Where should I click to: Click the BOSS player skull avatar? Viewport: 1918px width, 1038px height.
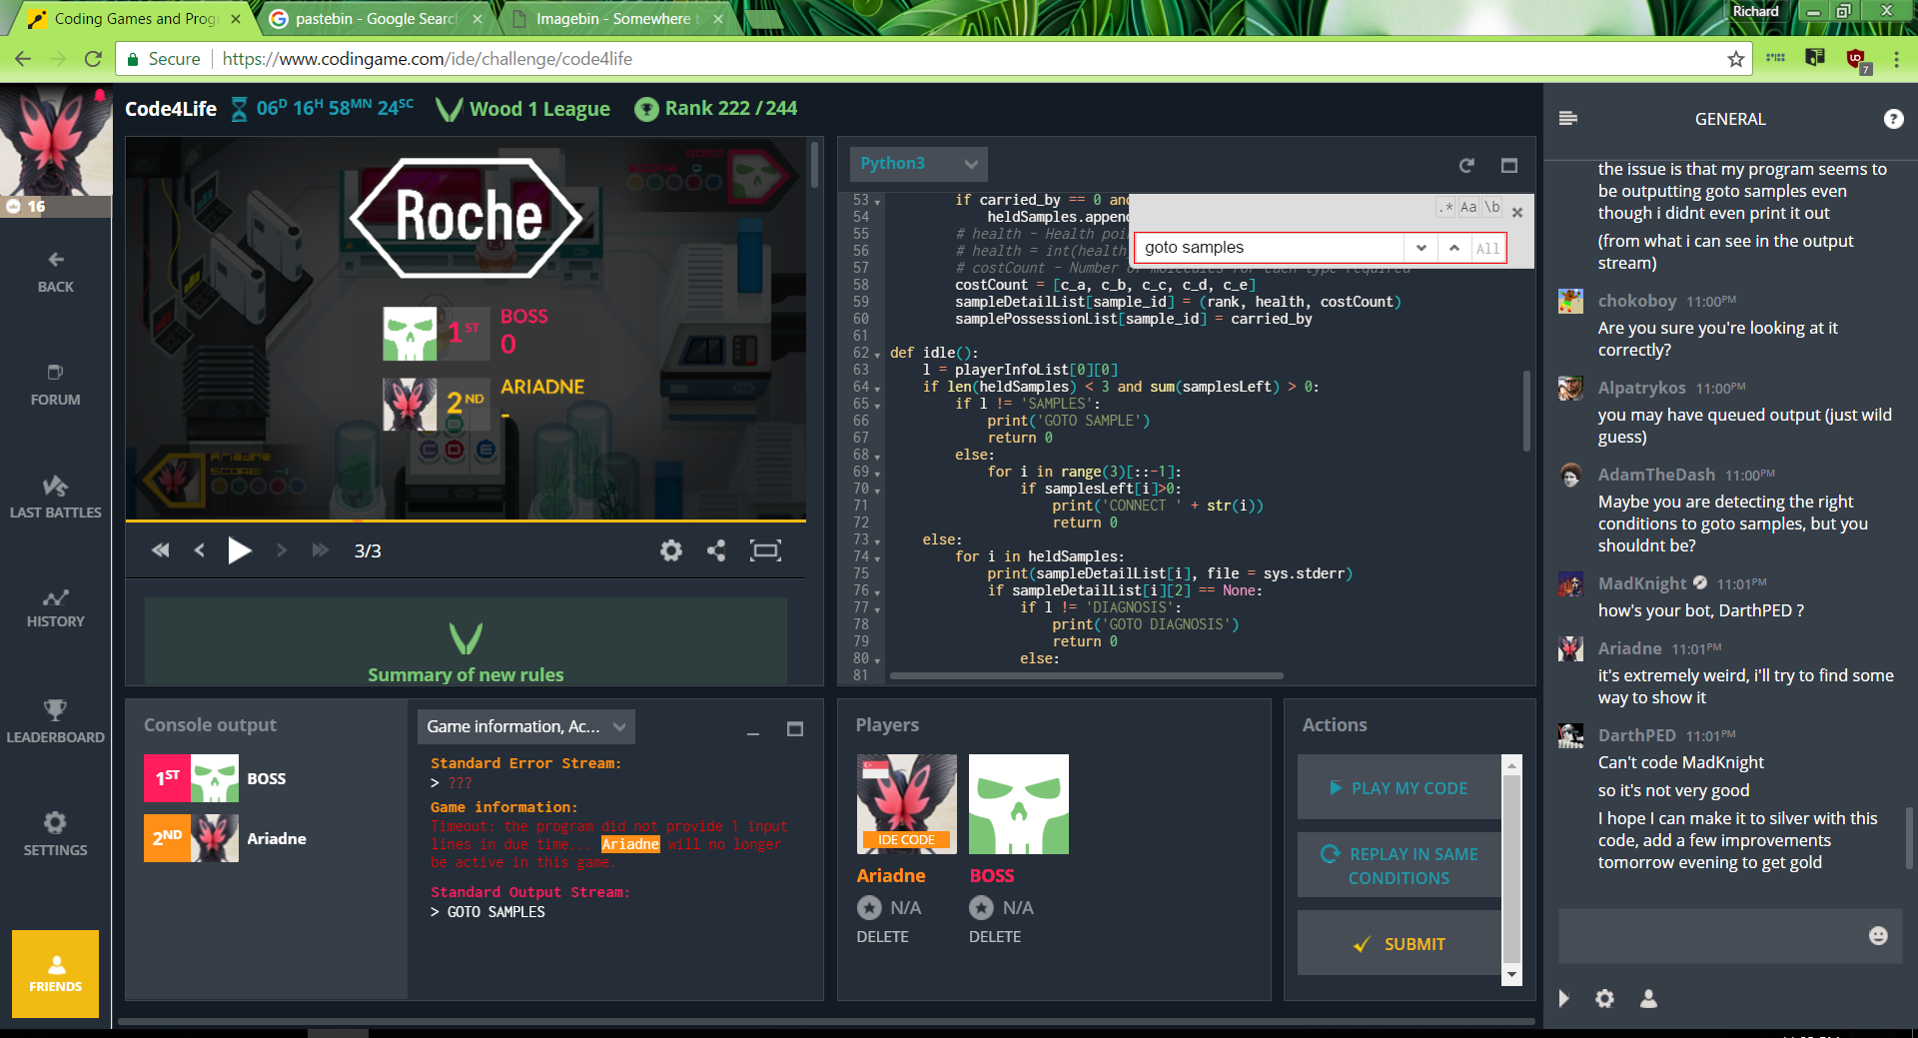click(1019, 804)
